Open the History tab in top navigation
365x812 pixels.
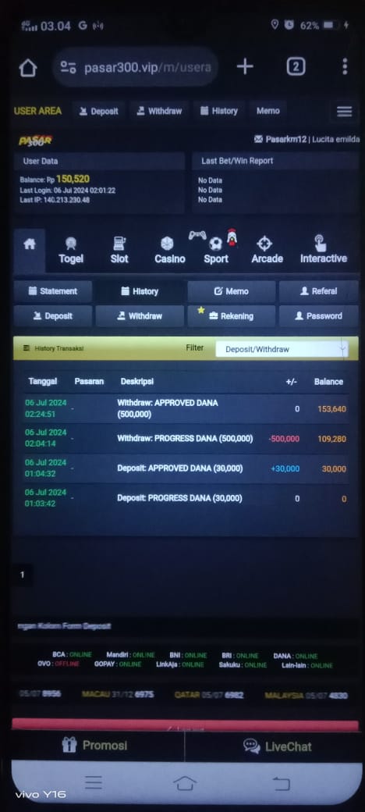tap(218, 111)
